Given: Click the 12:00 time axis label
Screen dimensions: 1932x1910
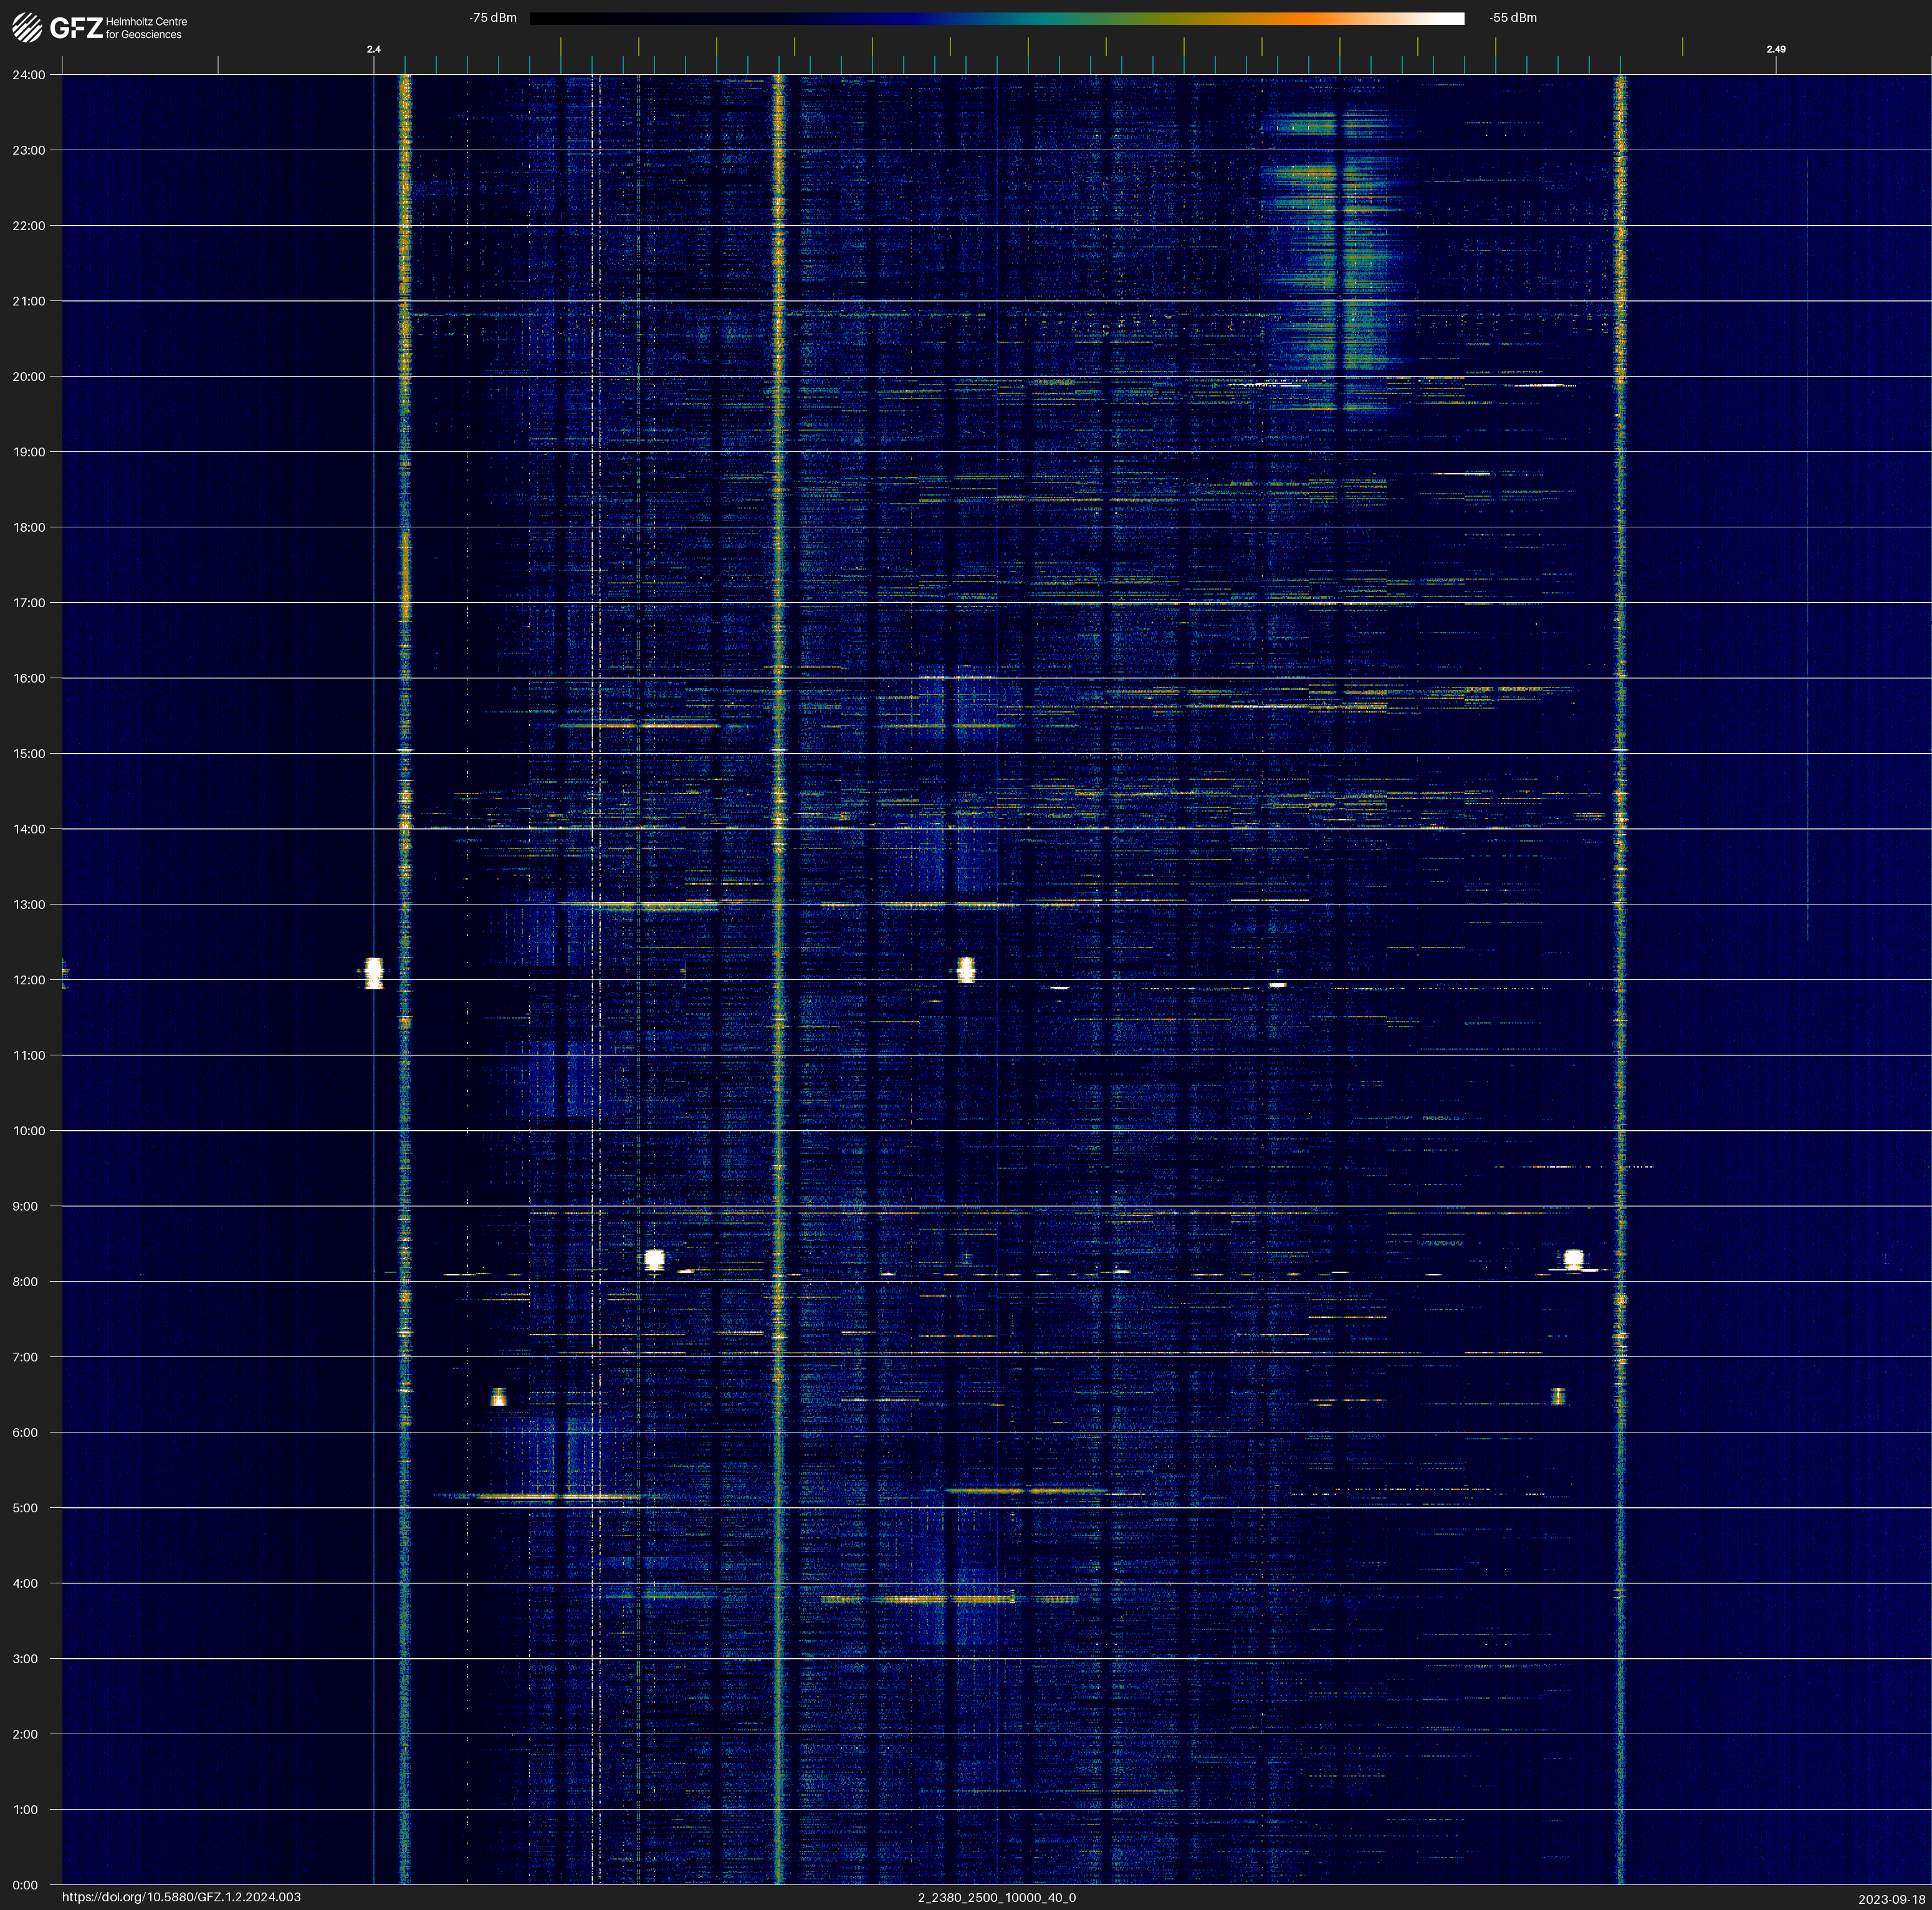Looking at the screenshot, I should (29, 980).
